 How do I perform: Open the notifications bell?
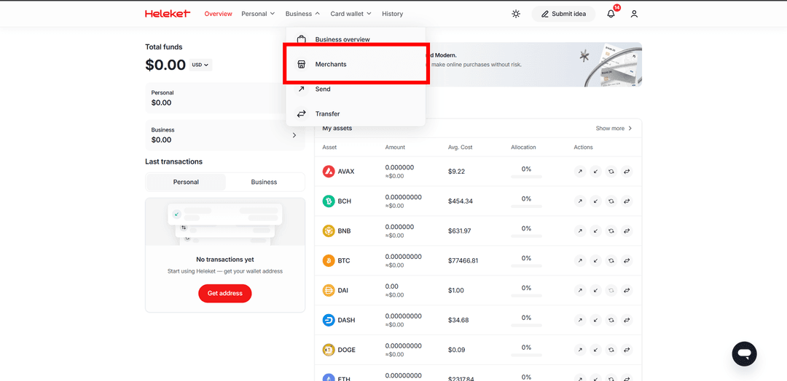click(x=611, y=14)
